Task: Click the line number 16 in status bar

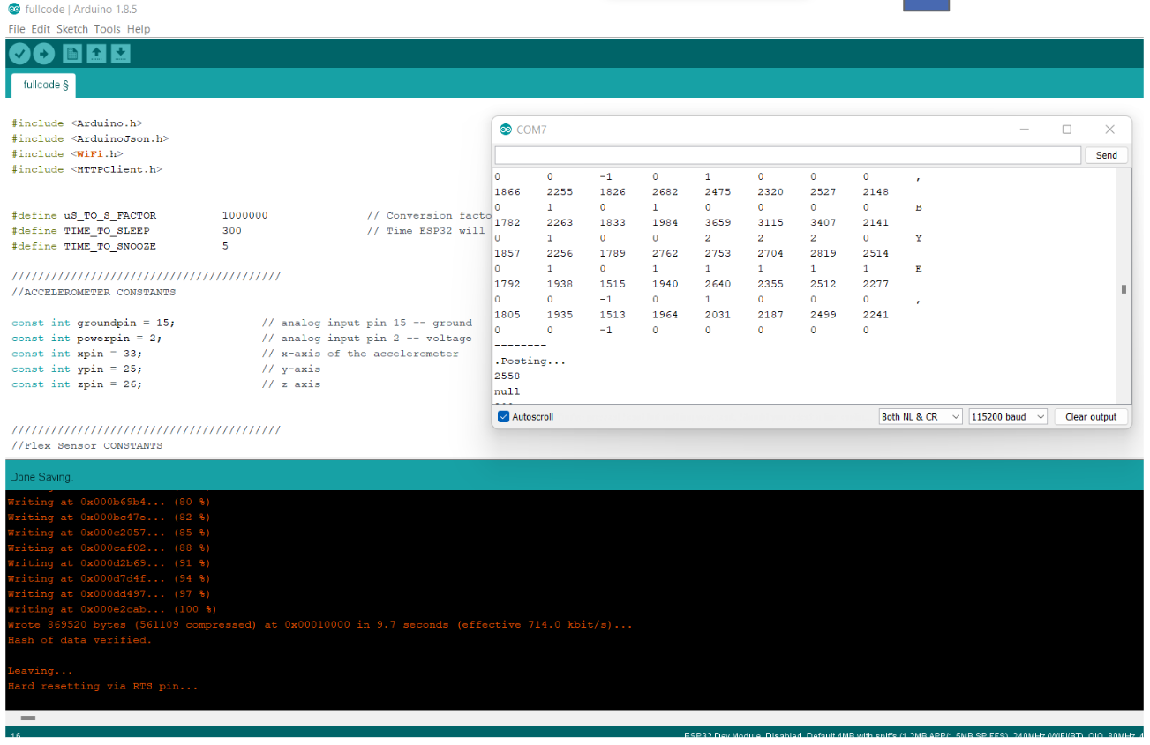Action: tap(15, 735)
